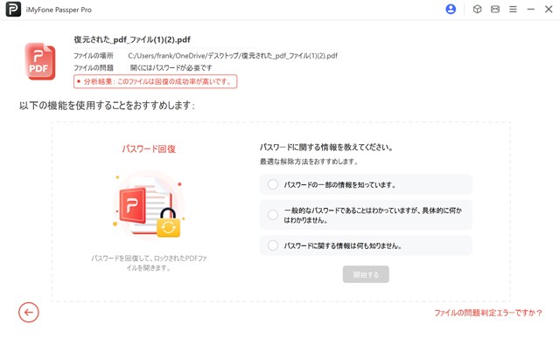560x338 pixels.
Task: Click file name '復元された_pdf_ファイル(1)(2).pdf' title
Action: (132, 39)
